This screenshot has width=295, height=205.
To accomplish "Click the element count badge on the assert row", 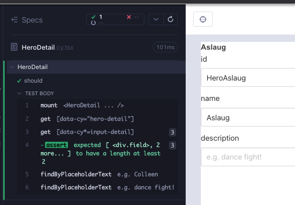I will coord(172,145).
